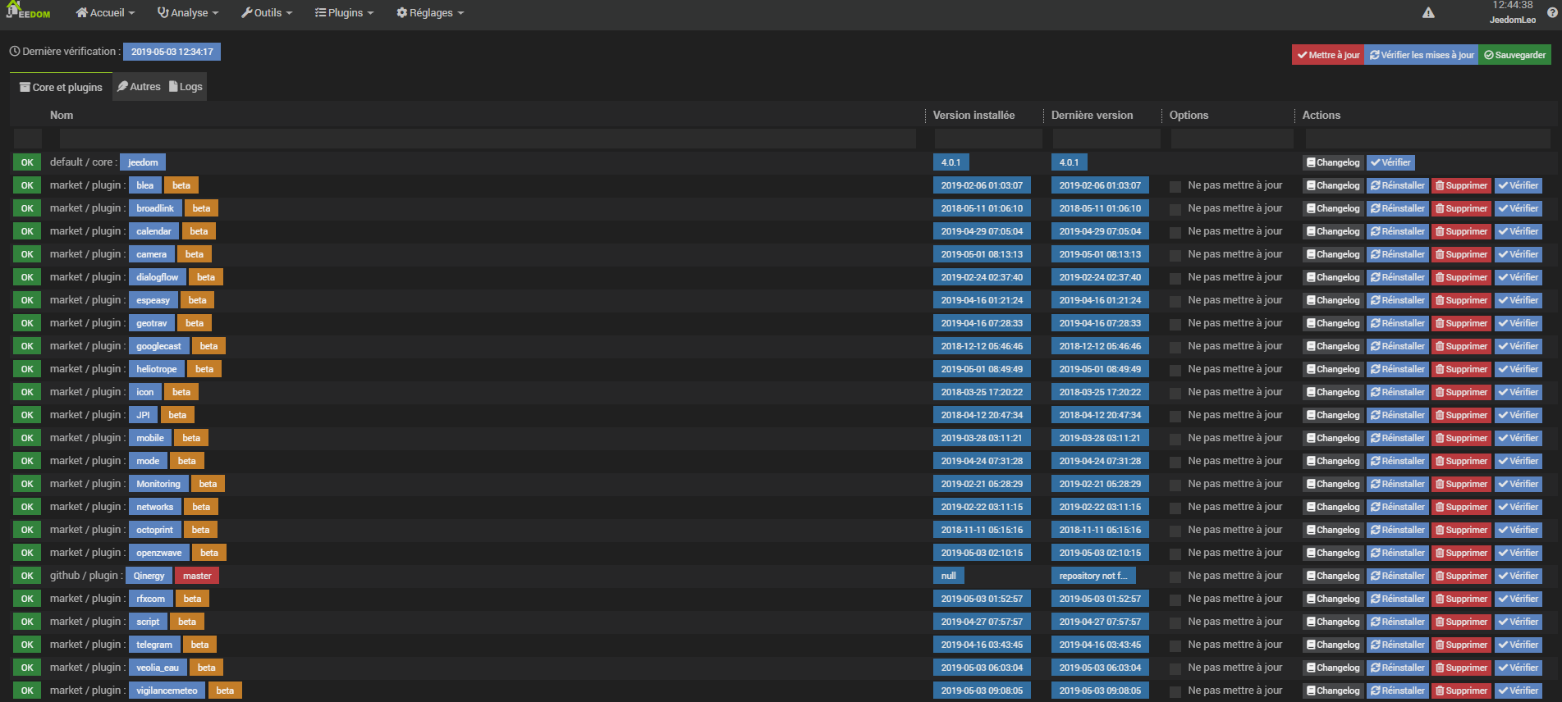Open Changelog for the blea plugin
Screen dimensions: 1562x702
tap(1333, 185)
